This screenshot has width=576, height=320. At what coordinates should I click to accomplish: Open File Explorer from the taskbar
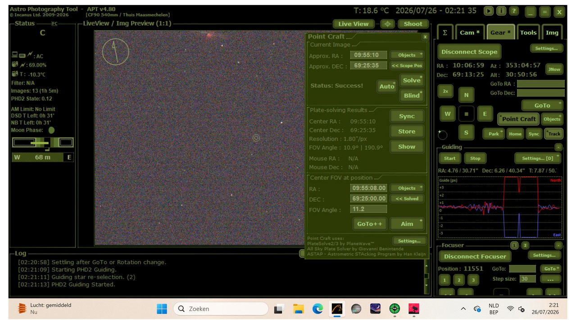tap(299, 309)
